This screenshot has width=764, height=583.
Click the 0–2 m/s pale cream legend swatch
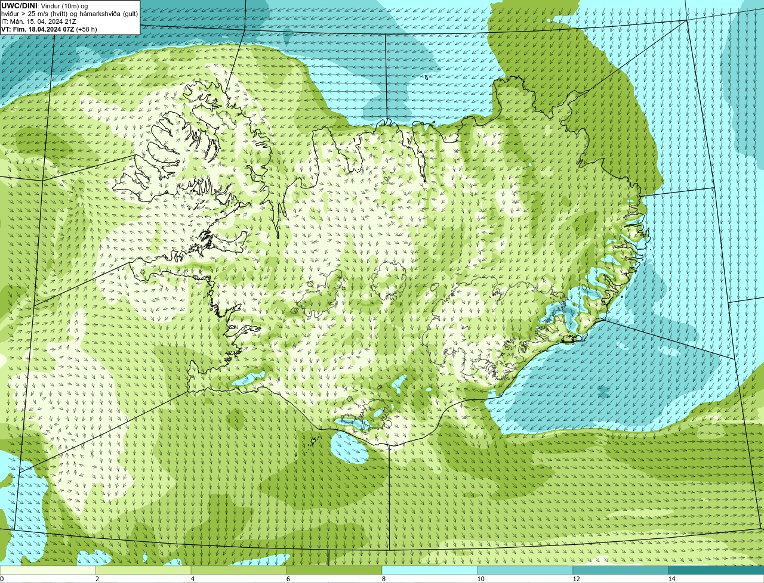(48, 570)
